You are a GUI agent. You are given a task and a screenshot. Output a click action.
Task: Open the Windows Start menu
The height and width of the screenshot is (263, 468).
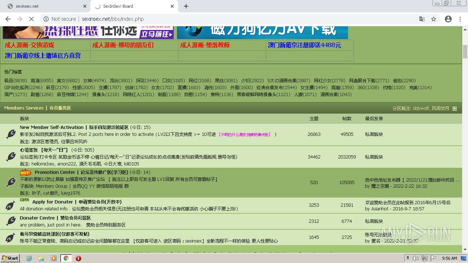[10, 258]
